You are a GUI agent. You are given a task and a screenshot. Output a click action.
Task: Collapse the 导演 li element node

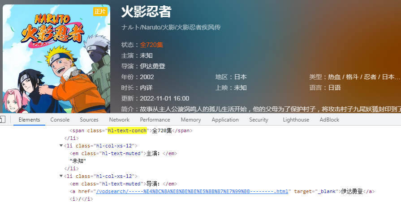click(x=61, y=176)
